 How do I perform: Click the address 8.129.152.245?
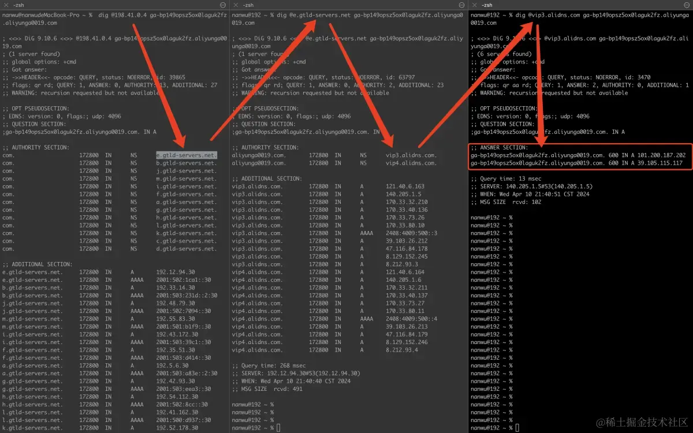point(407,256)
